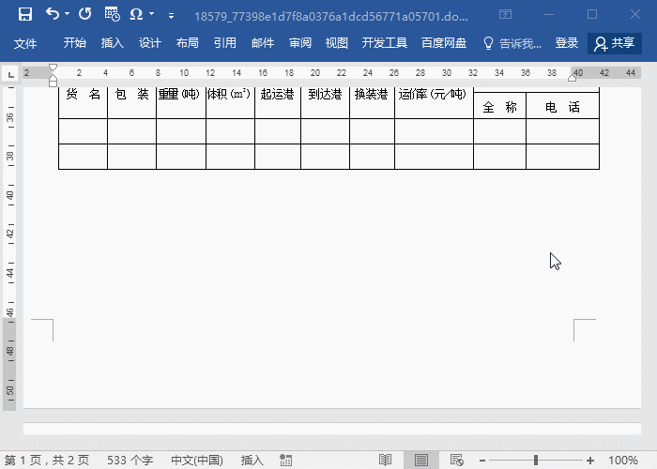Switch to the 视图 tab

337,43
